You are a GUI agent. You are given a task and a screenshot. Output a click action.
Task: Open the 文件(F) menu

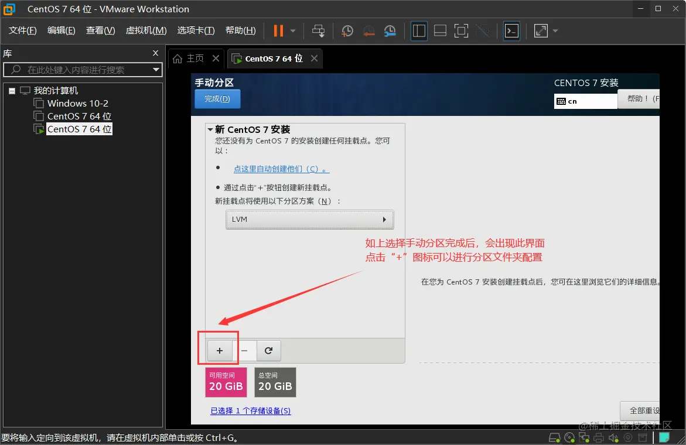coord(23,30)
